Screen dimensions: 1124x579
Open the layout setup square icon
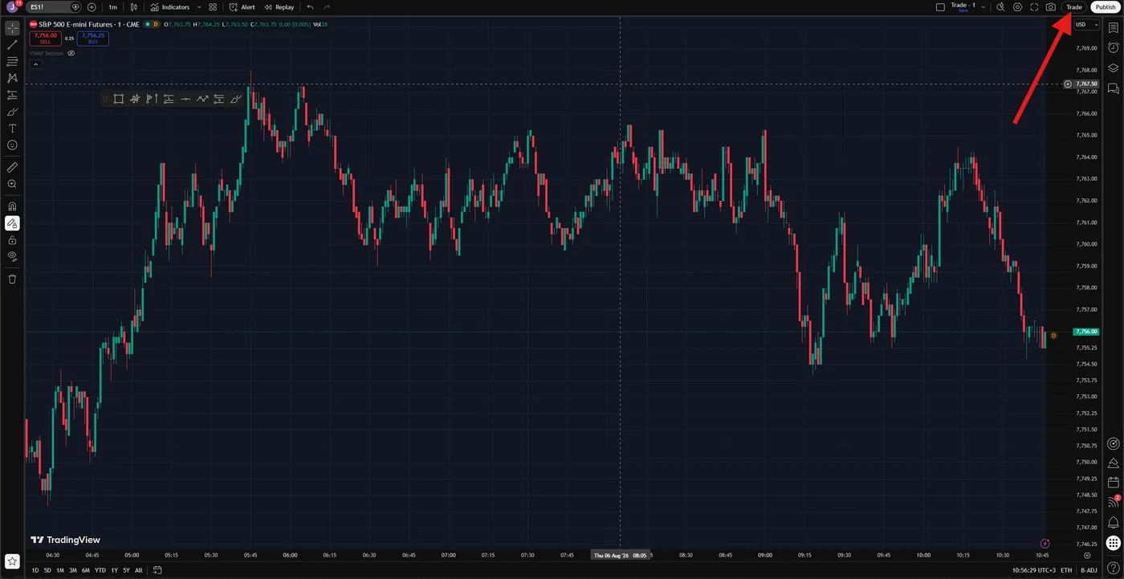tap(940, 6)
